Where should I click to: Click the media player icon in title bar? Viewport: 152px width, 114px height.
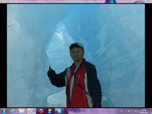click(x=2, y=2)
